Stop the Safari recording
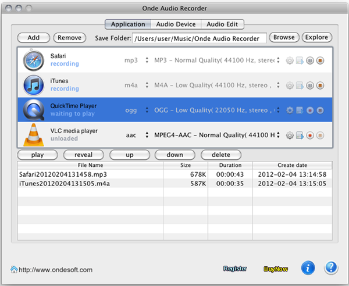The height and width of the screenshot is (286, 349). [320, 60]
